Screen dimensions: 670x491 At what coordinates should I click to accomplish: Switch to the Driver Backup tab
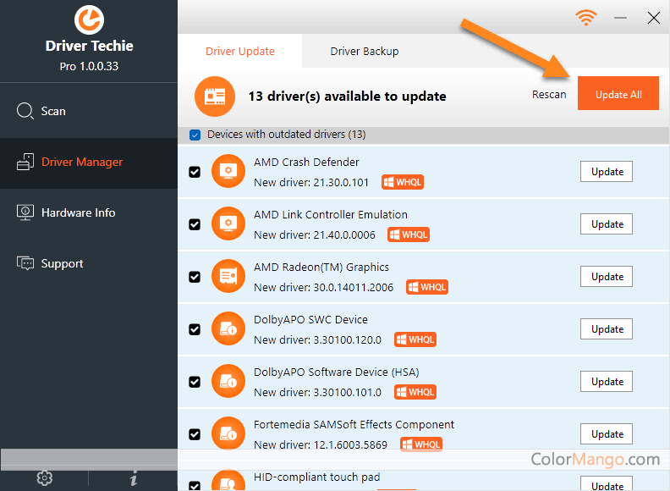pyautogui.click(x=364, y=52)
